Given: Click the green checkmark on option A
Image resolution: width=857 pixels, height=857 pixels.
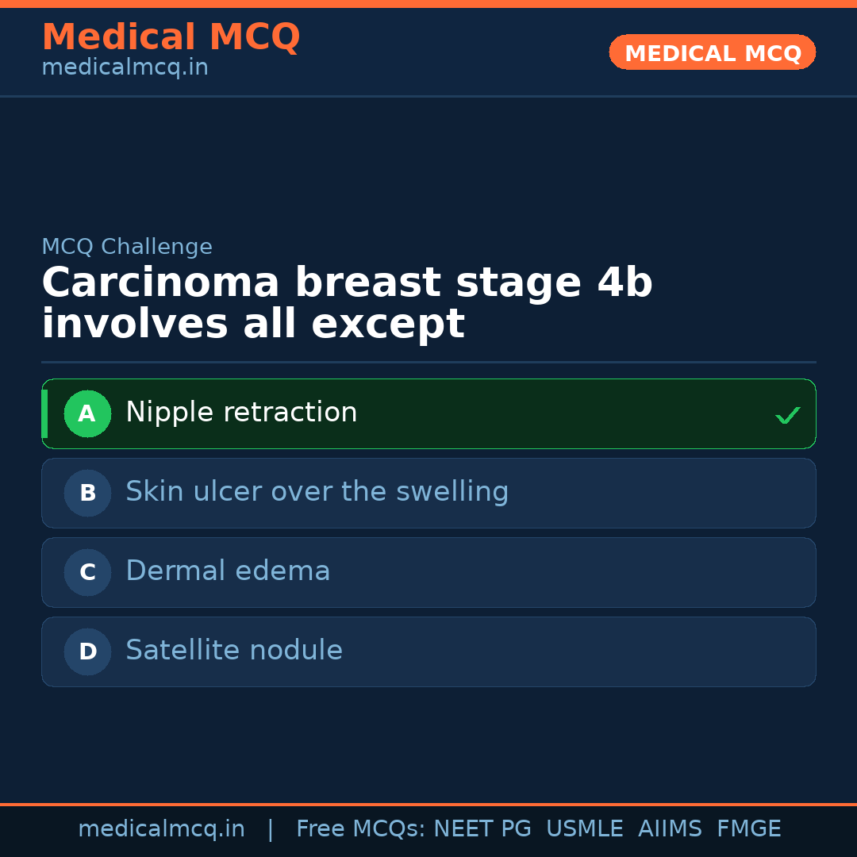Looking at the screenshot, I should click(x=787, y=415).
